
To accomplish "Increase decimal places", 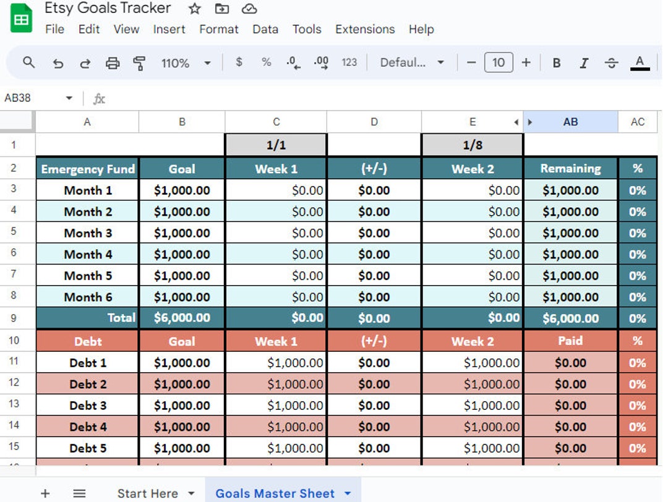I will pos(319,62).
